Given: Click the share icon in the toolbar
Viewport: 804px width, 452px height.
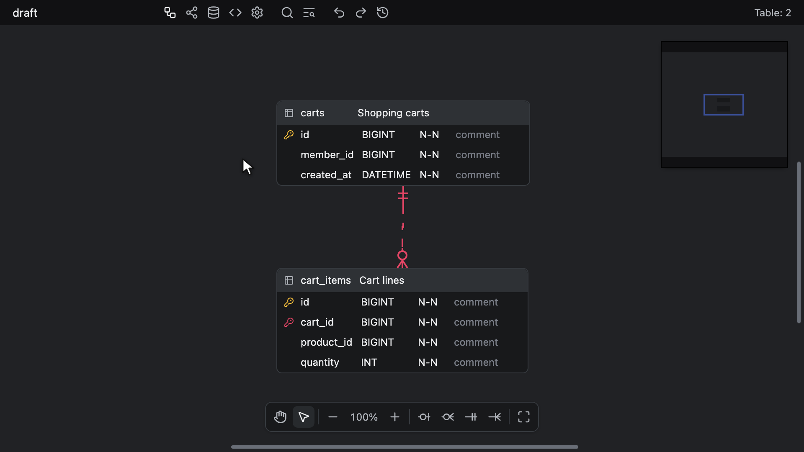Looking at the screenshot, I should tap(192, 13).
